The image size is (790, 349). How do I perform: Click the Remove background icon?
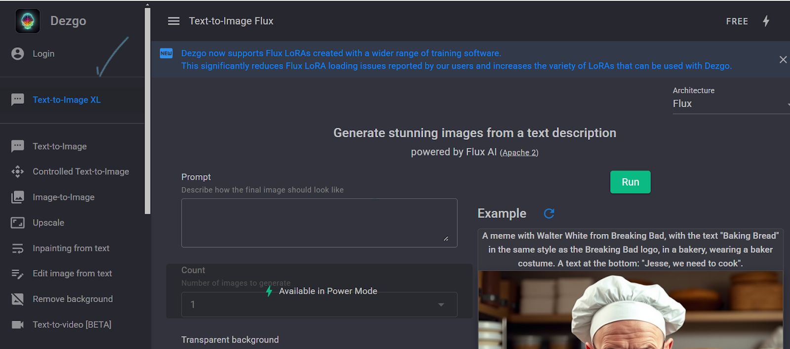tap(18, 299)
